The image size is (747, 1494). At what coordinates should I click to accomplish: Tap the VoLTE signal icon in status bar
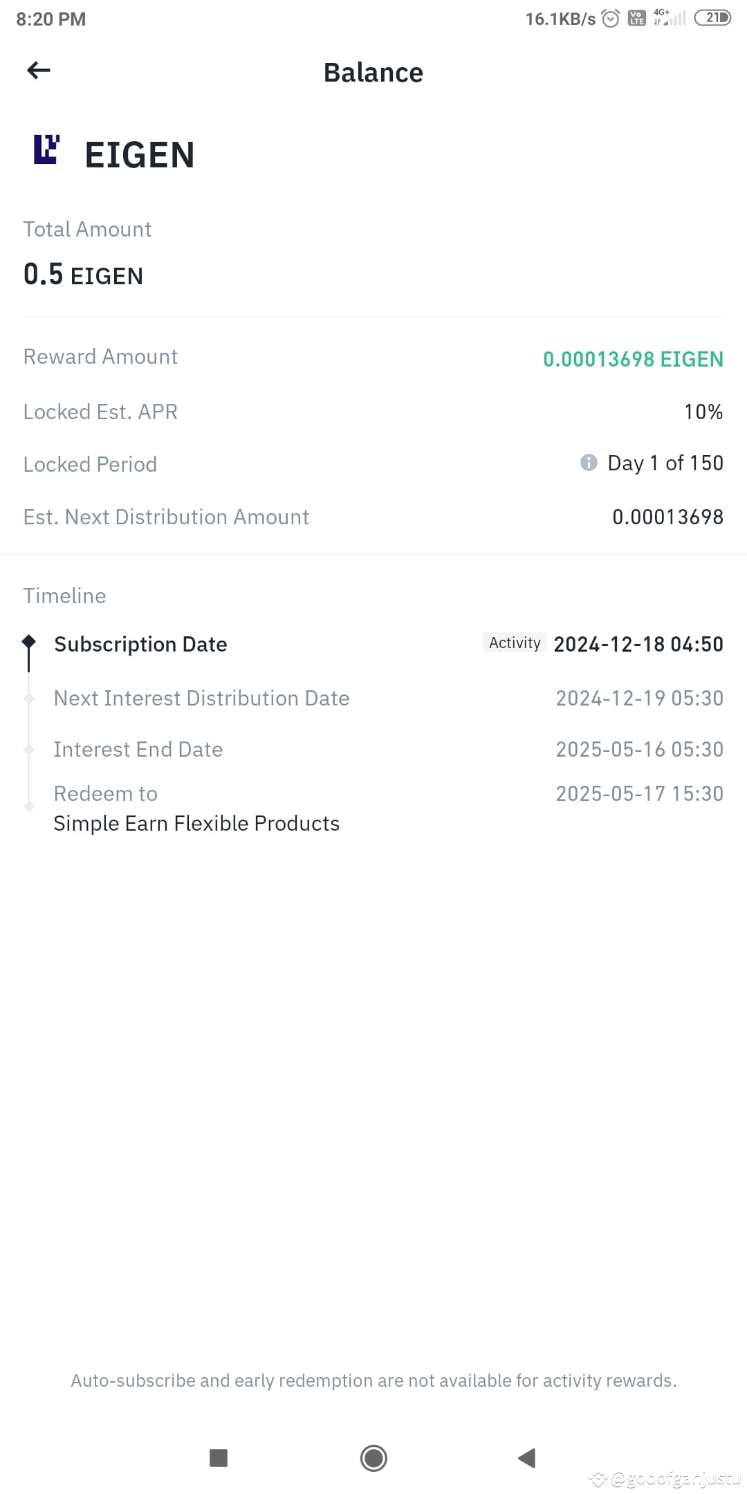pos(636,19)
